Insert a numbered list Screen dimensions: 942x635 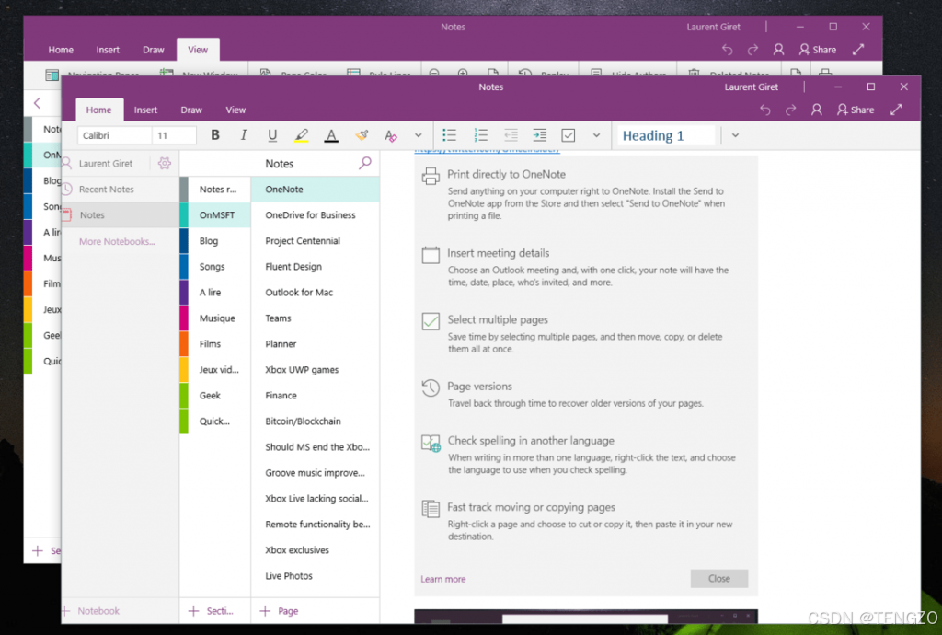pos(480,135)
